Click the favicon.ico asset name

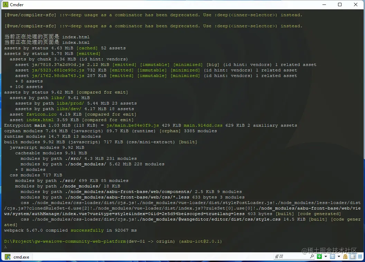pos(41,114)
